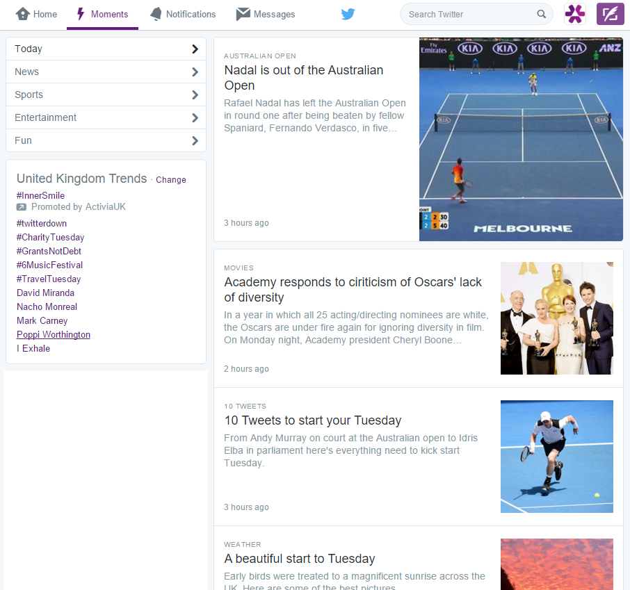The width and height of the screenshot is (630, 590).
Task: Select News in the moments list
Action: [106, 72]
